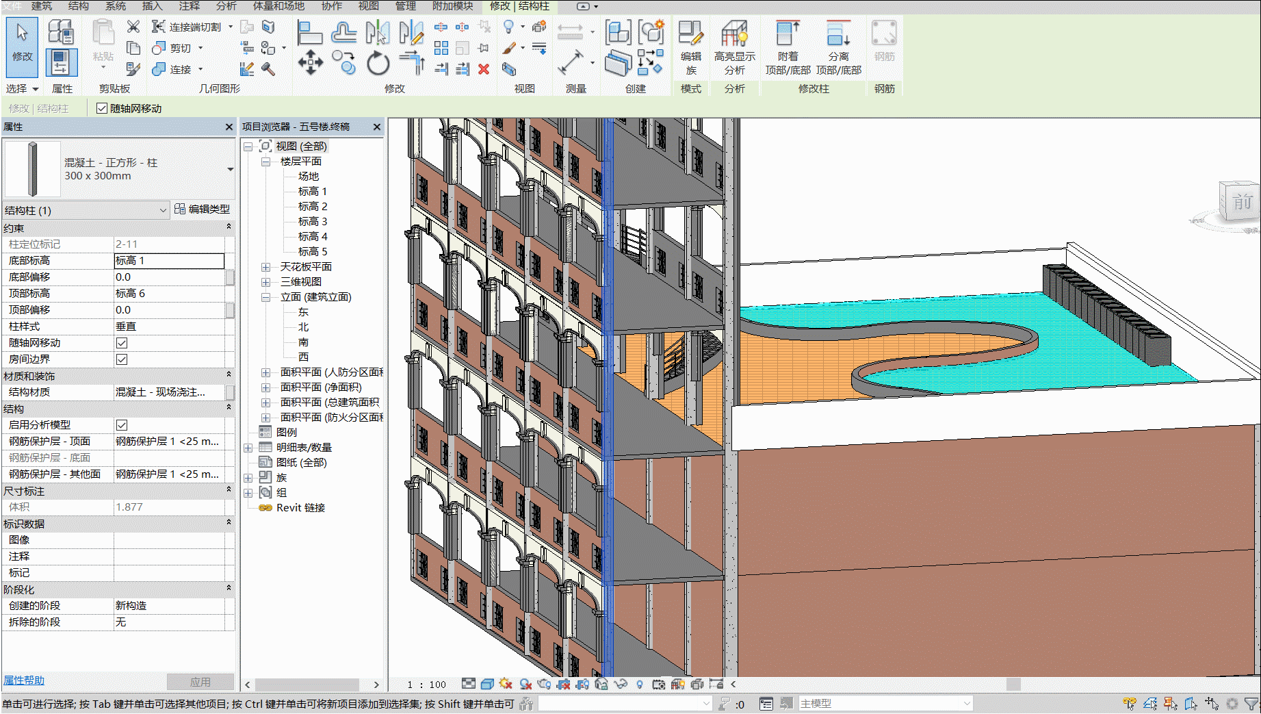This screenshot has width=1261, height=714.
Task: Click the ViewCube front (前) face
Action: tap(1241, 201)
